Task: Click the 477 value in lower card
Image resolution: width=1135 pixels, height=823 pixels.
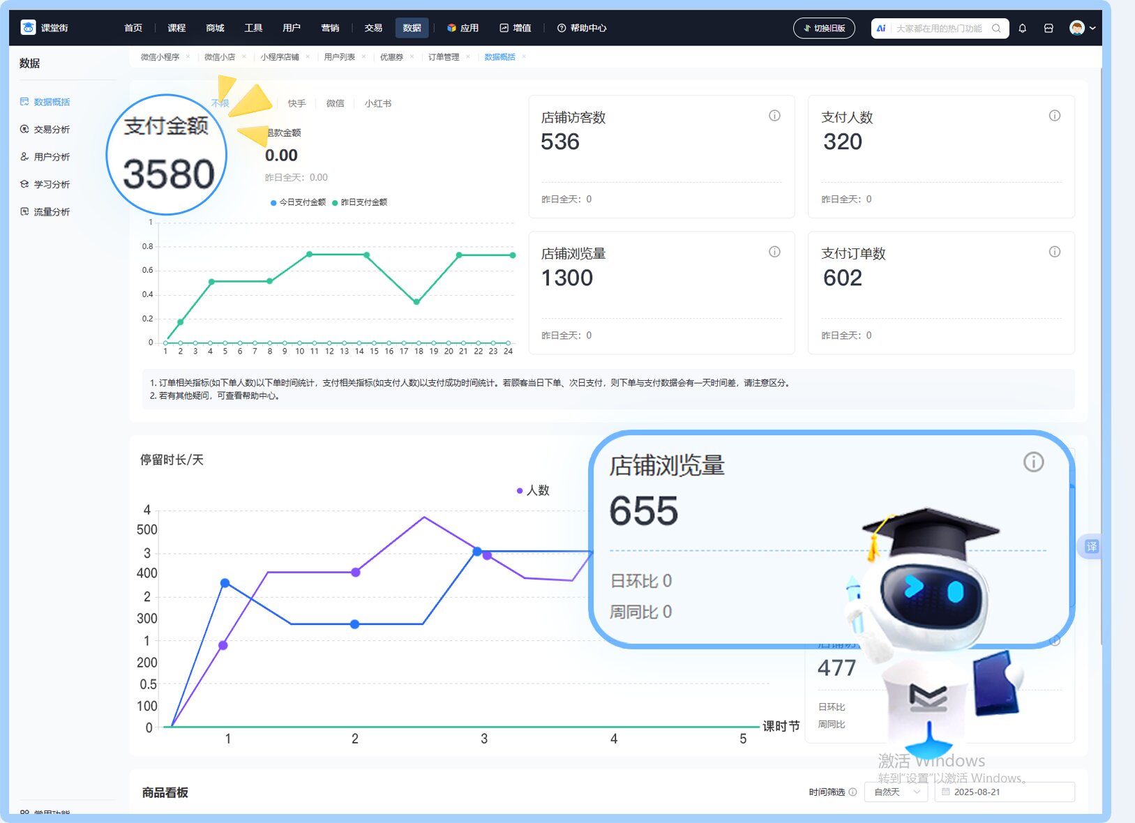Action: [x=836, y=668]
